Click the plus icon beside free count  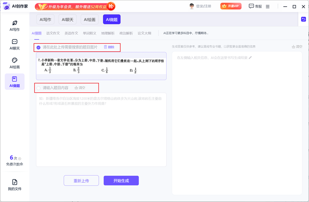20,159
